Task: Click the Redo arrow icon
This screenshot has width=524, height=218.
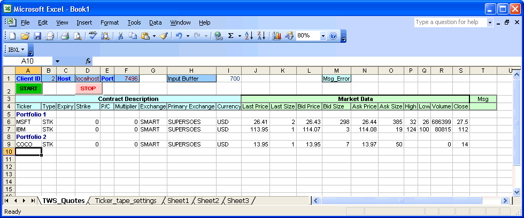Action: coord(197,36)
